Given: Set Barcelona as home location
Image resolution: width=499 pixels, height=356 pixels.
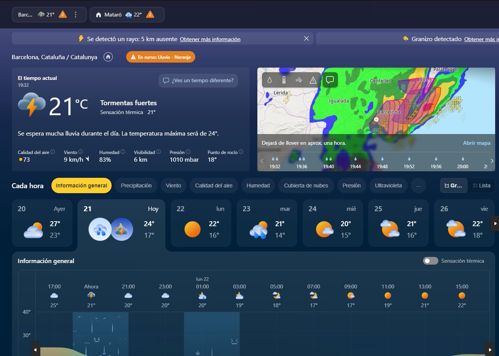Looking at the screenshot, I should pos(108,57).
